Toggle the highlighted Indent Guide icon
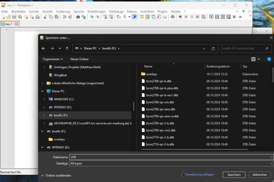This screenshot has height=182, width=274. 134,17
